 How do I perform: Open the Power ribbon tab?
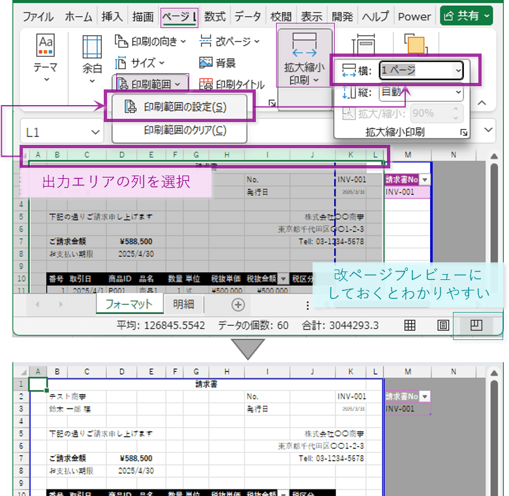tap(414, 16)
